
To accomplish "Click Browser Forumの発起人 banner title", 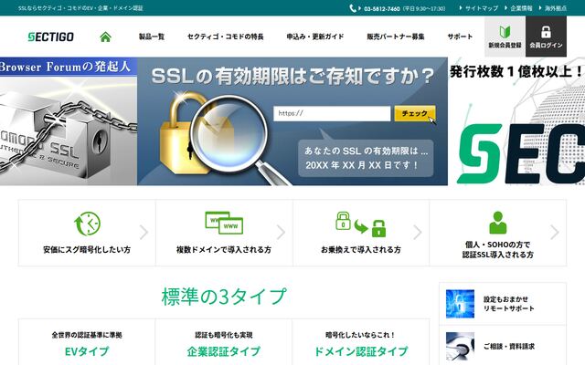I will [x=66, y=67].
